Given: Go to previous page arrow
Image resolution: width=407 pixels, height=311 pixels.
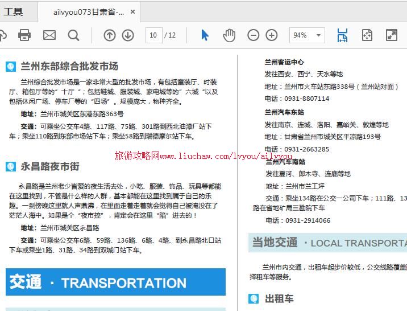Looking at the screenshot, I should (110, 35).
